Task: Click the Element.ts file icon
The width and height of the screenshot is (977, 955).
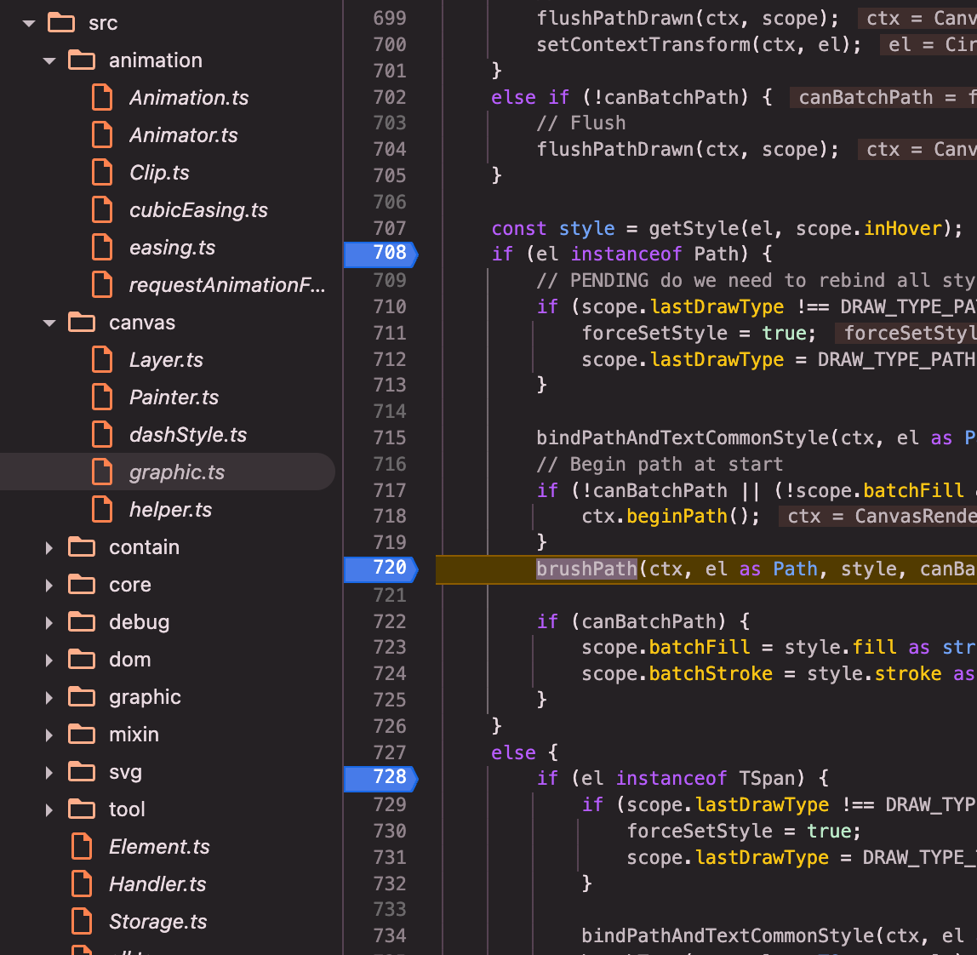Action: pos(82,847)
